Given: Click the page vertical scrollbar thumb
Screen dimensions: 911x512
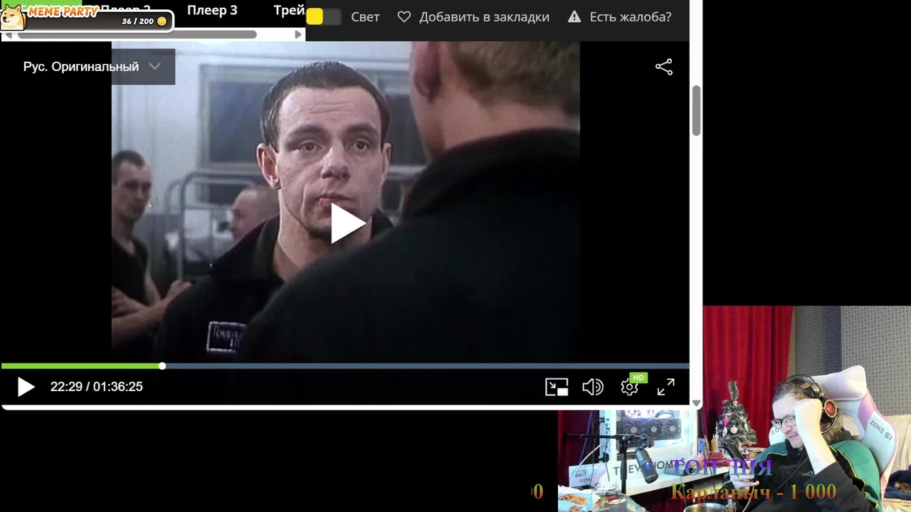Looking at the screenshot, I should click(697, 110).
